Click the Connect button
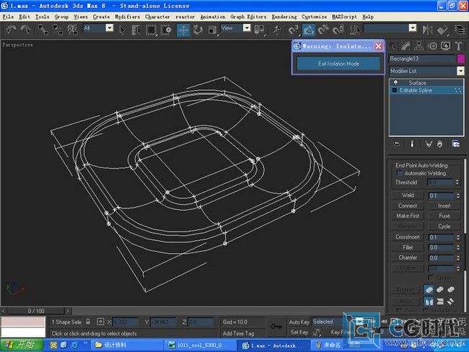This screenshot has width=469, height=352. pyautogui.click(x=408, y=206)
